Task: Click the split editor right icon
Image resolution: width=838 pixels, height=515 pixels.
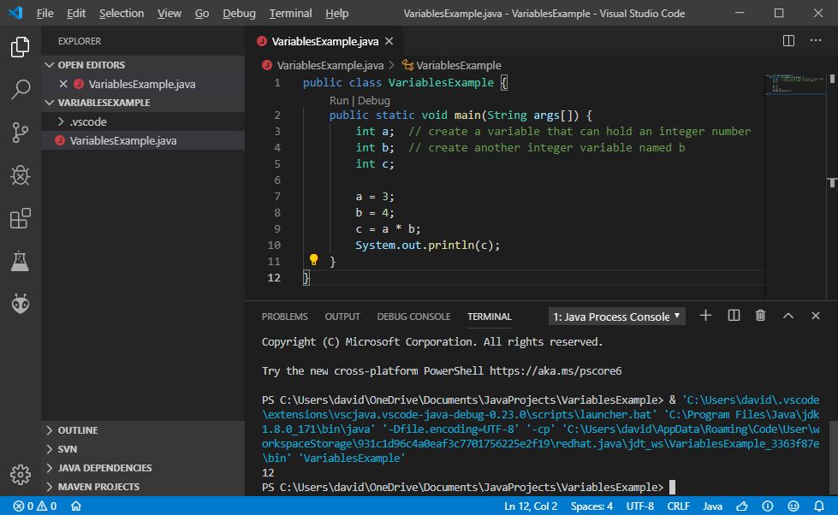Action: (x=788, y=41)
